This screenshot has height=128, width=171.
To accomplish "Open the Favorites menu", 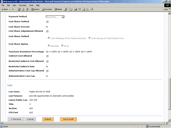I will click(x=22, y=5).
